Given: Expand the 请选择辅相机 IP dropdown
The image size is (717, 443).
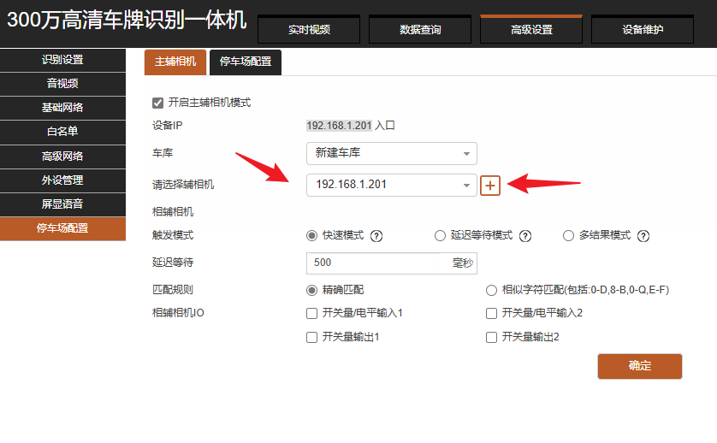Looking at the screenshot, I should pos(391,185).
